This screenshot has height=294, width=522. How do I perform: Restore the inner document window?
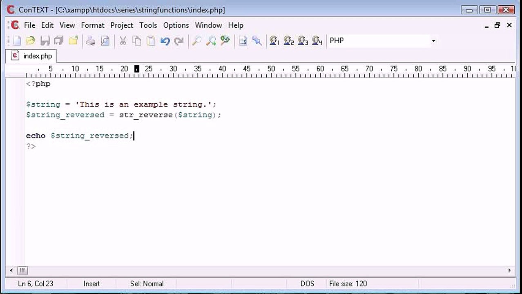coord(497,25)
